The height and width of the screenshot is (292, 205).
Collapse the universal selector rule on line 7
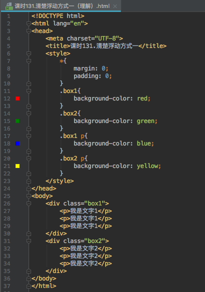coord(29,61)
